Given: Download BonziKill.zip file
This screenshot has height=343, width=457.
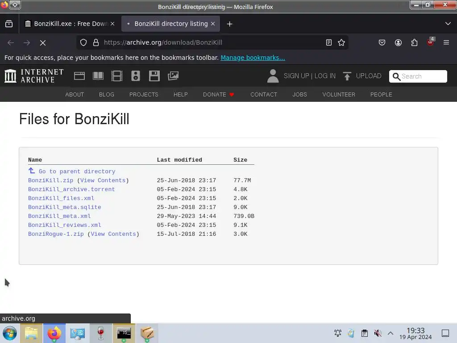Looking at the screenshot, I should (51, 180).
